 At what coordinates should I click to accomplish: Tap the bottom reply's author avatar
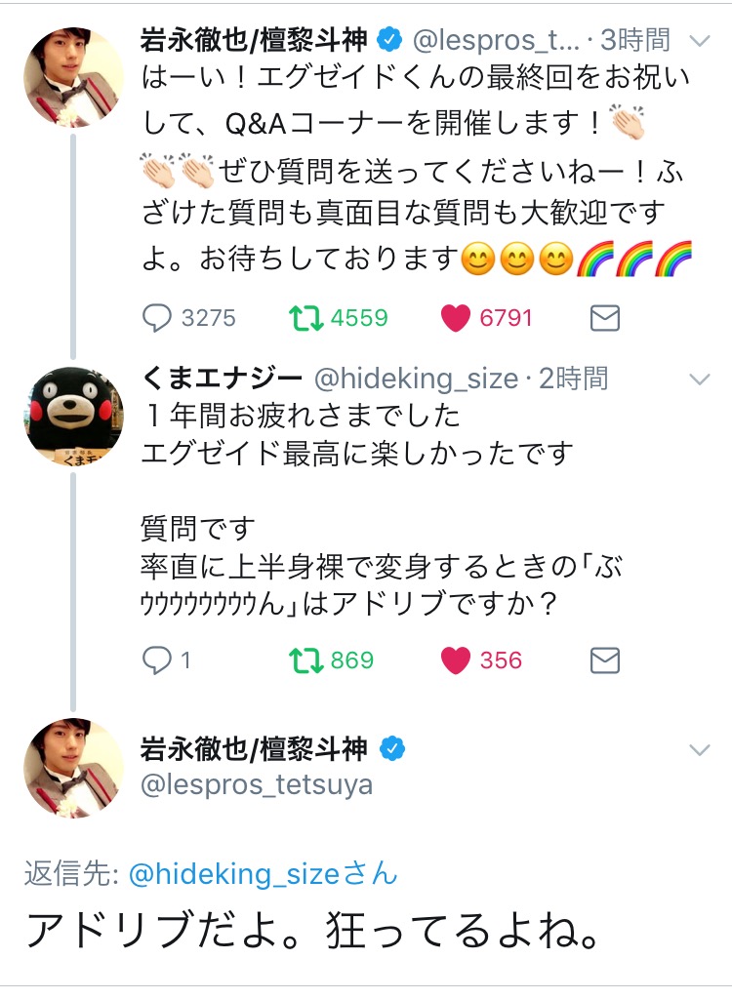click(x=72, y=767)
